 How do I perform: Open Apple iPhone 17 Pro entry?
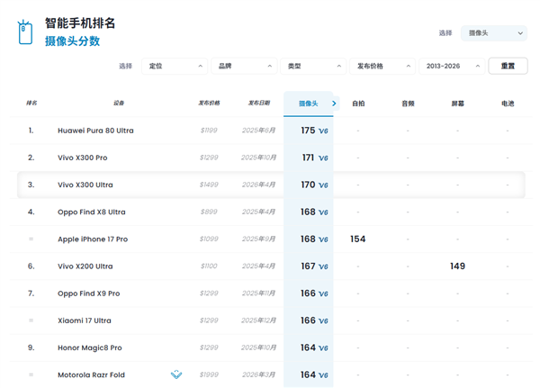point(93,239)
